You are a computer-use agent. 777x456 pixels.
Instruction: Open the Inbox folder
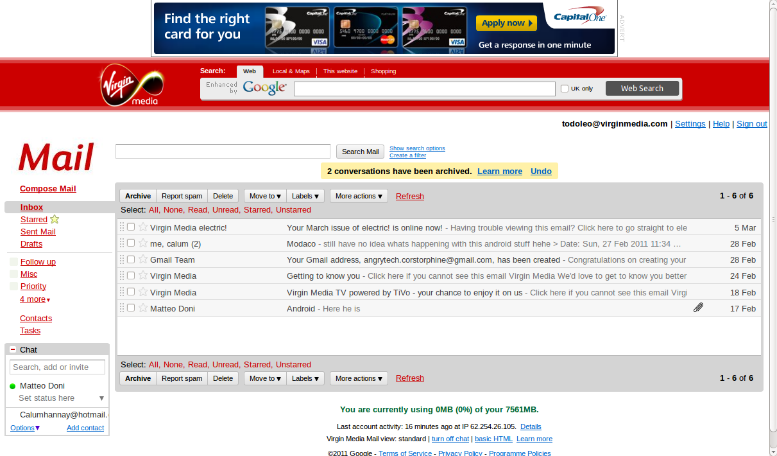[31, 207]
